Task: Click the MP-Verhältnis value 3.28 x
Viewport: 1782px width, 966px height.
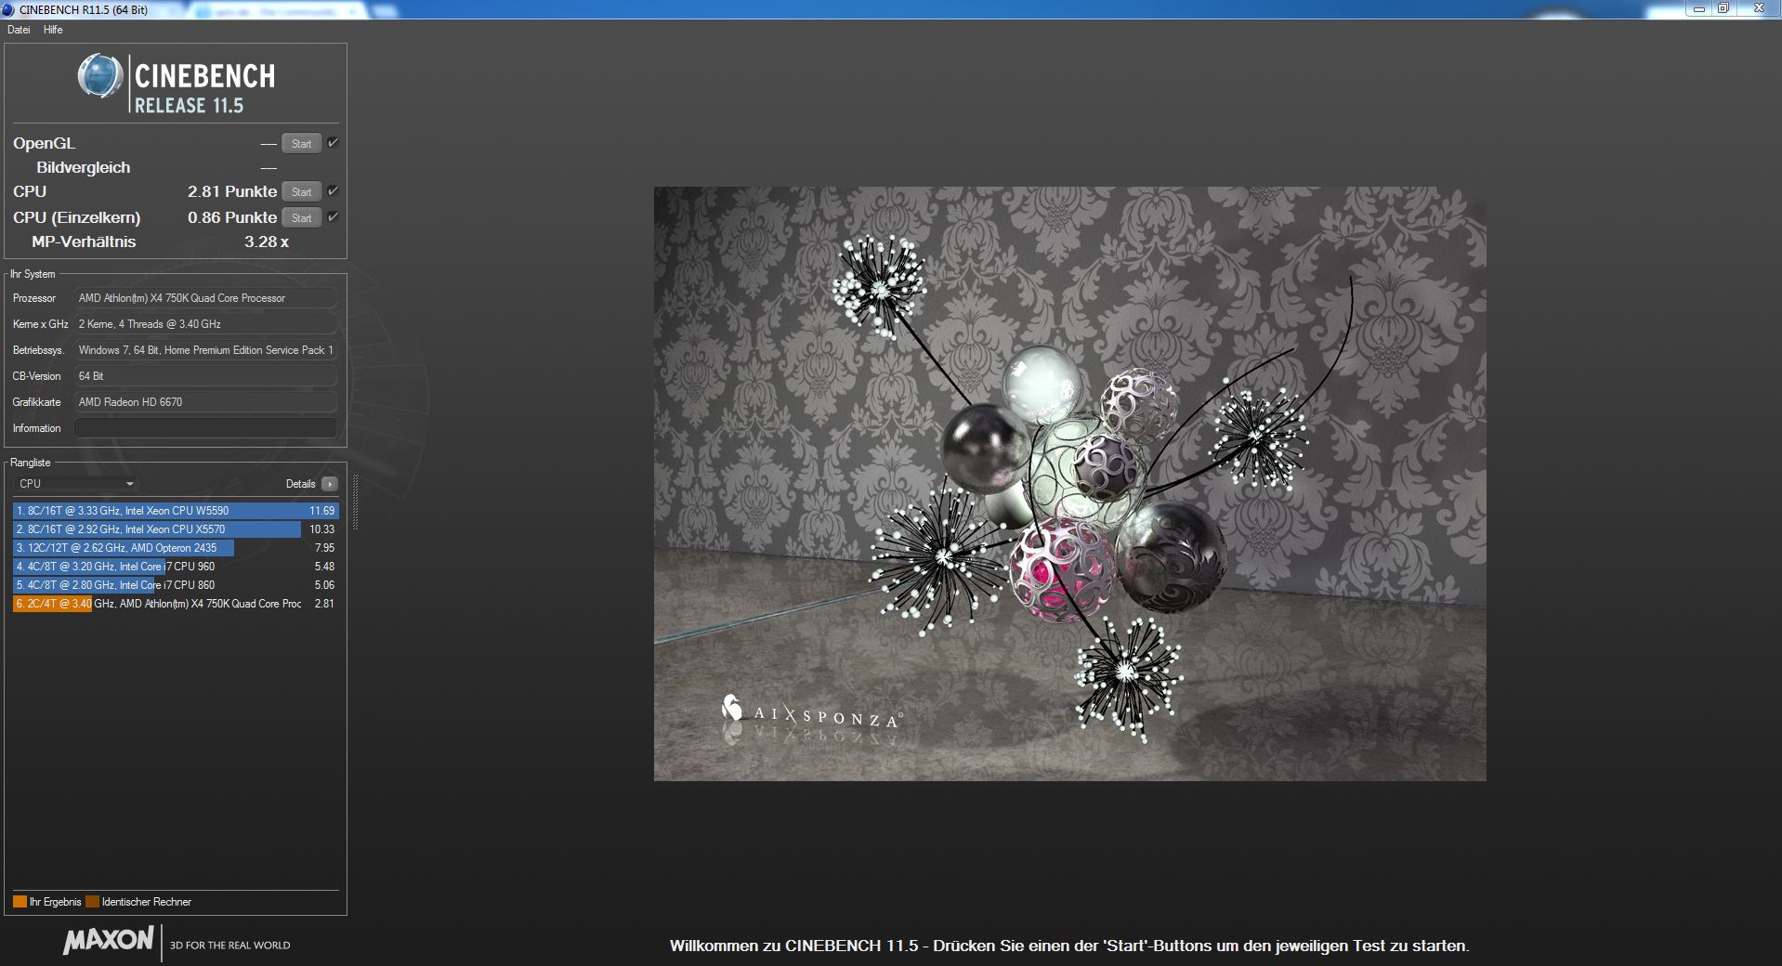Action: (x=267, y=241)
